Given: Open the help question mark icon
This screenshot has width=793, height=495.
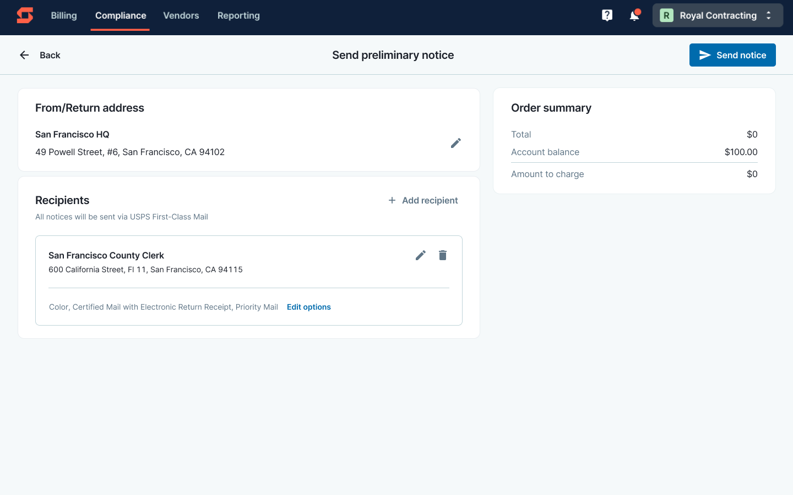Looking at the screenshot, I should 607,15.
